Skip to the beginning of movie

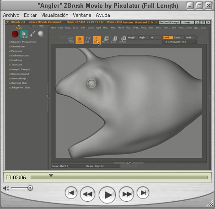(71, 193)
